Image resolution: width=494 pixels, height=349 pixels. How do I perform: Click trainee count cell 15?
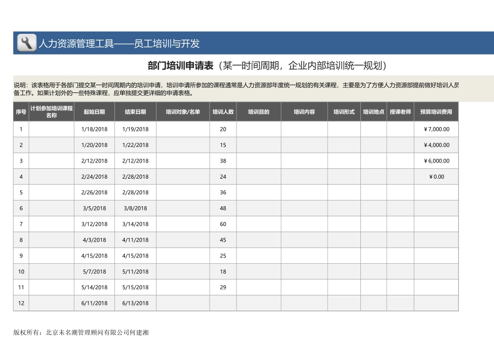(223, 145)
